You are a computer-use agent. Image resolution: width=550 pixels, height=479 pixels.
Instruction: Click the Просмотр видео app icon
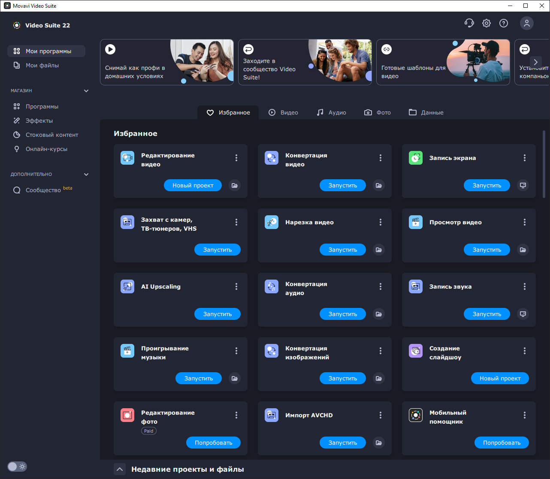(416, 222)
